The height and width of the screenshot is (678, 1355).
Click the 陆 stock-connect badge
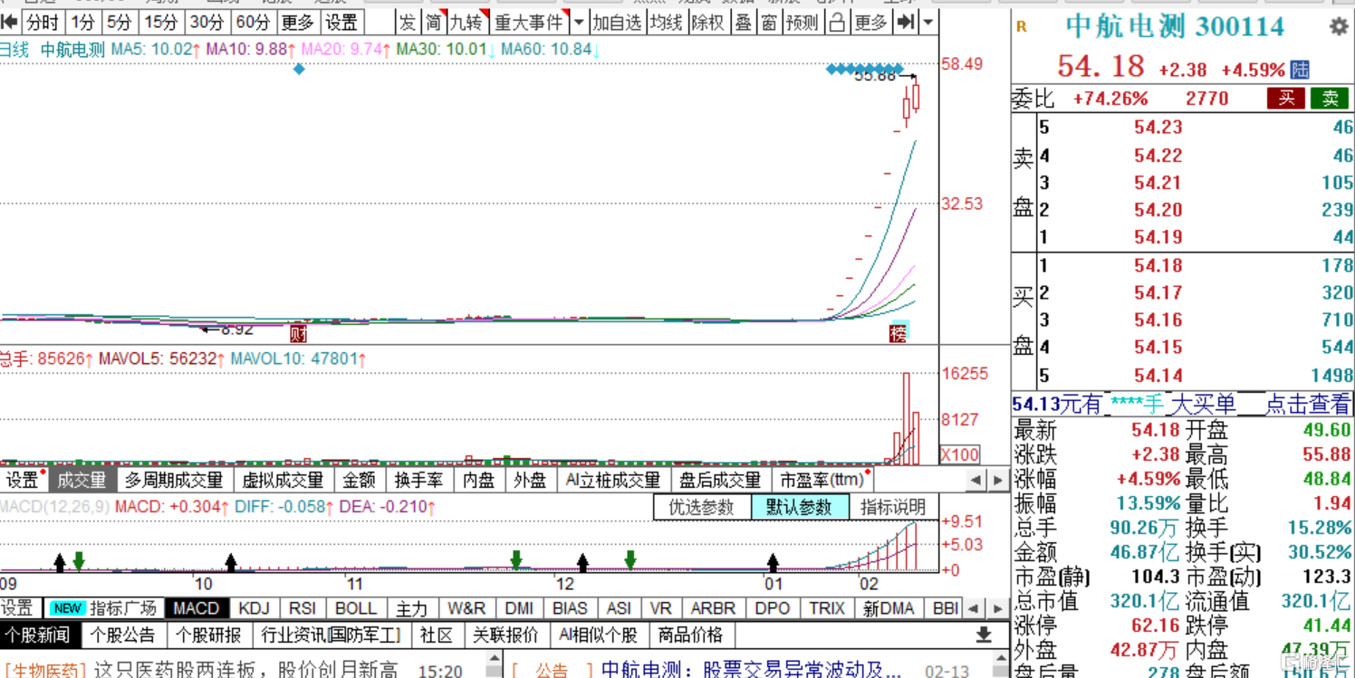(1300, 69)
